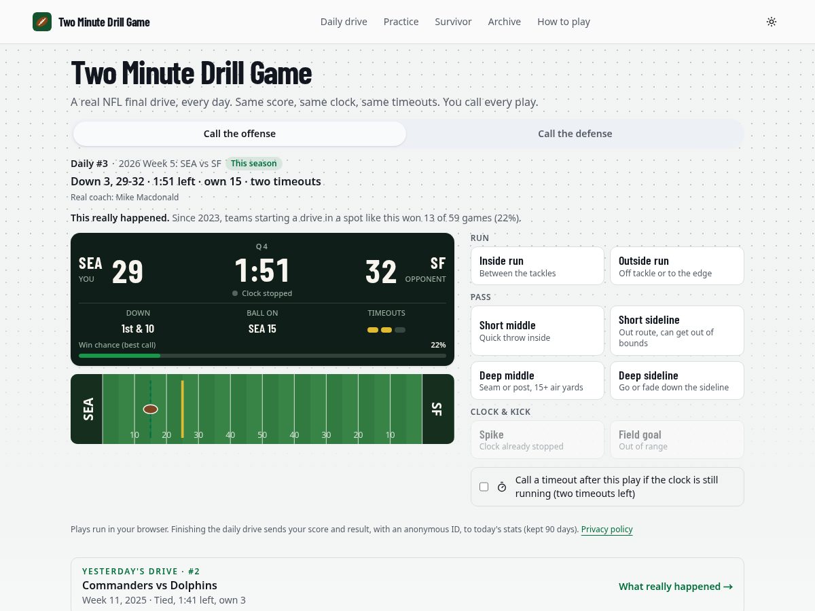Screen dimensions: 815x611
Task: Enable timeout after this play checkbox
Action: coord(484,487)
